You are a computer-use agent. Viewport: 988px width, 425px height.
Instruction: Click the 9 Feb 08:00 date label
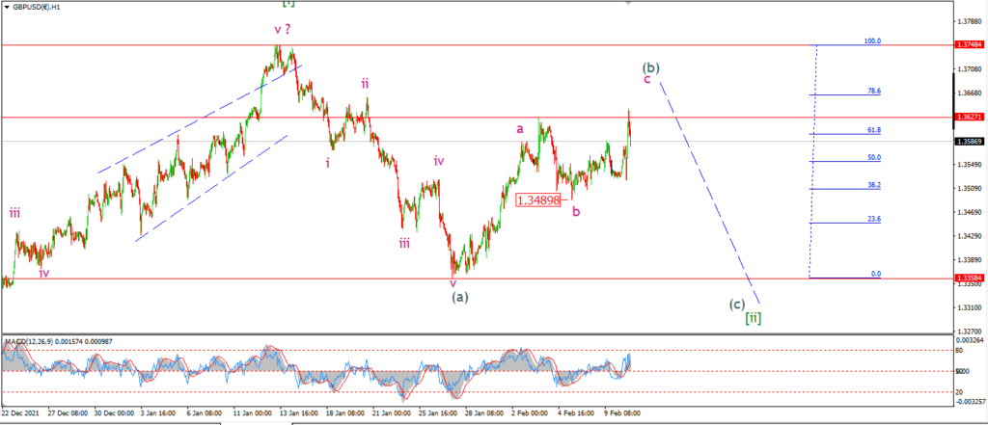(622, 413)
